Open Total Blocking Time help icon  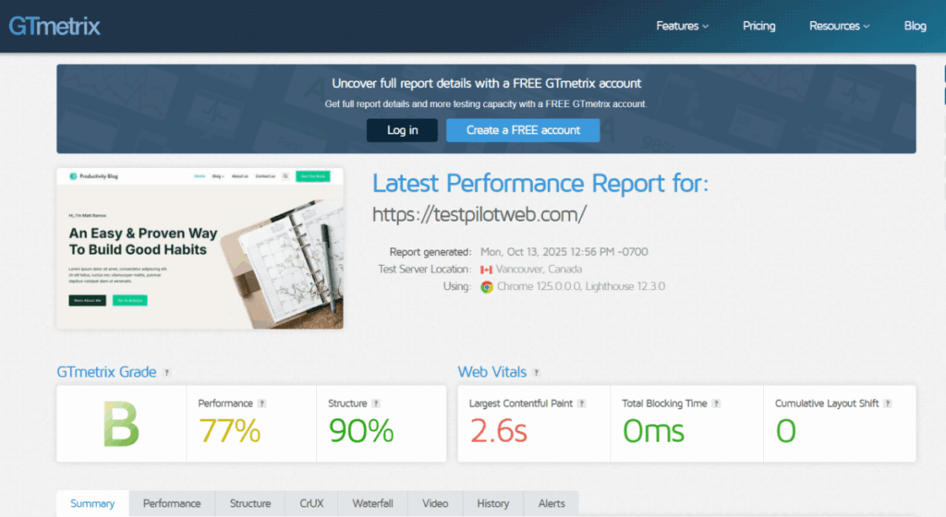tap(716, 403)
